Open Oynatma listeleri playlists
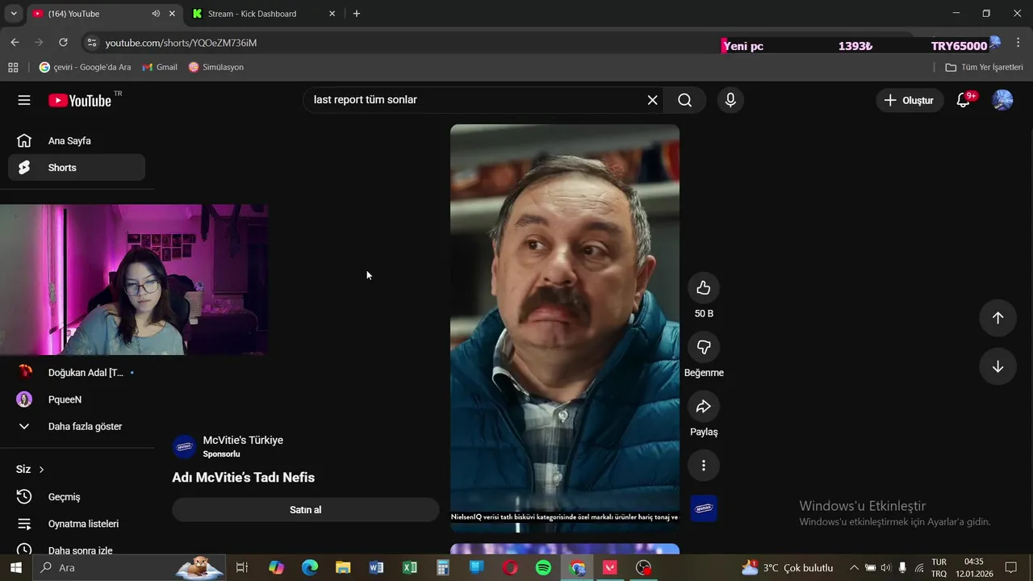The width and height of the screenshot is (1033, 581). point(77,524)
